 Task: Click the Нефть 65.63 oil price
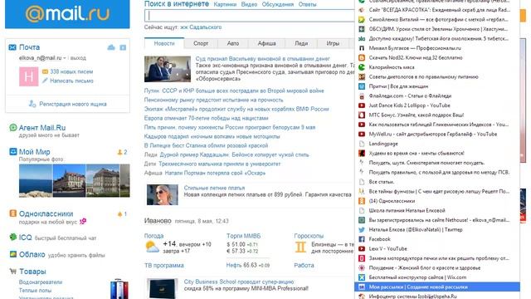click(x=248, y=265)
